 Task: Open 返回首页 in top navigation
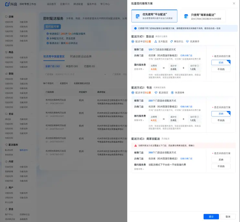pyautogui.click(x=51, y=4)
